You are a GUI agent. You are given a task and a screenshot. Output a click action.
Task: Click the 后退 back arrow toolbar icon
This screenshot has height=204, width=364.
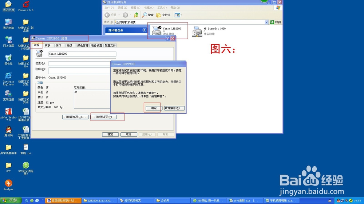[x=111, y=15]
